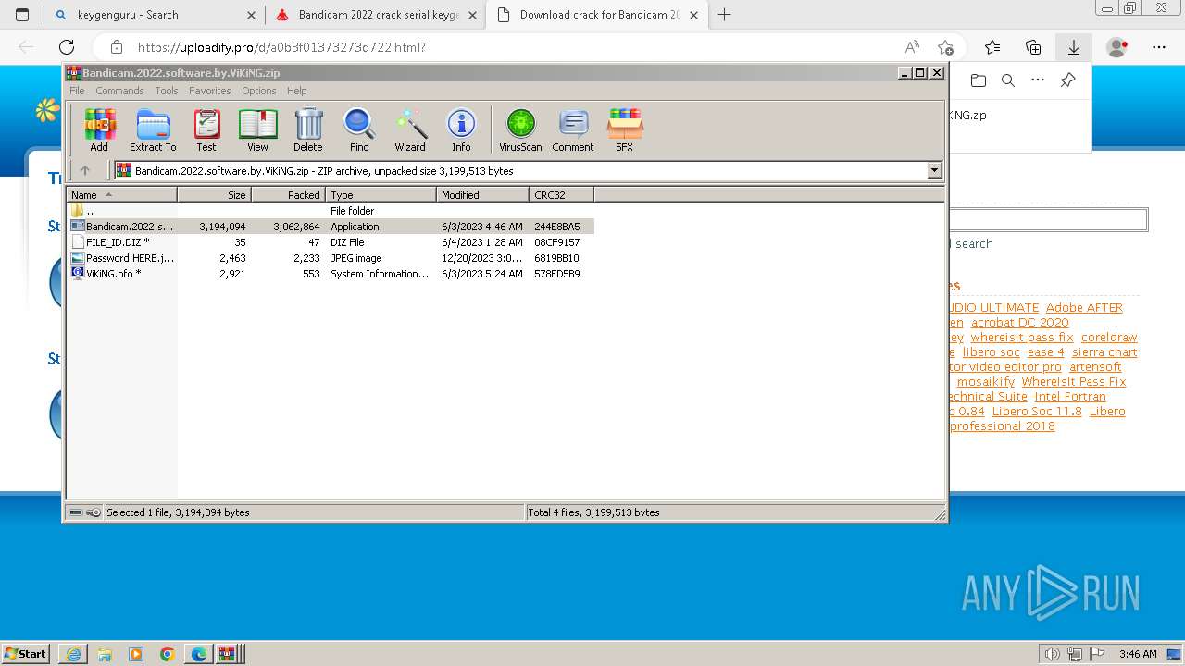The width and height of the screenshot is (1185, 666).
Task: Click the Delete trash icon
Action: (x=308, y=129)
